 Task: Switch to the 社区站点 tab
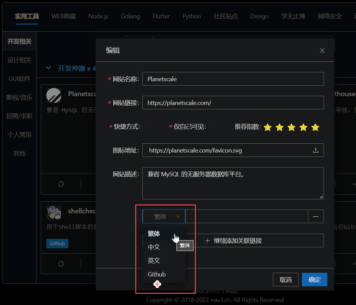click(226, 16)
